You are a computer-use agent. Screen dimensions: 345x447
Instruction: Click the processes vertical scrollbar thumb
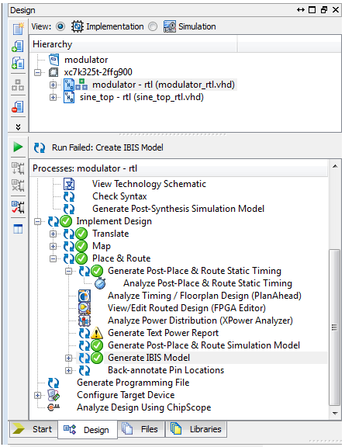335,327
